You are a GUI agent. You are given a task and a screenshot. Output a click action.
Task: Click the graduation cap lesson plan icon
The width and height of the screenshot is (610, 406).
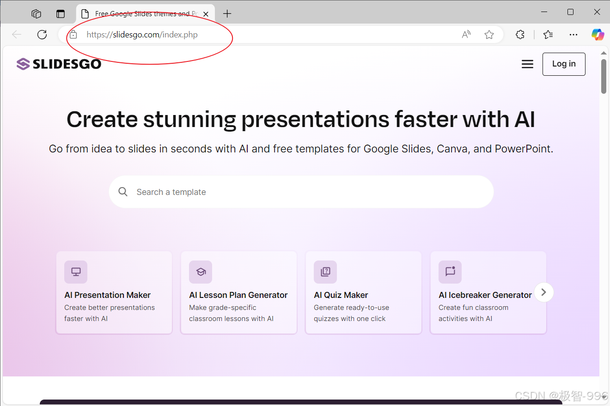[x=201, y=272]
